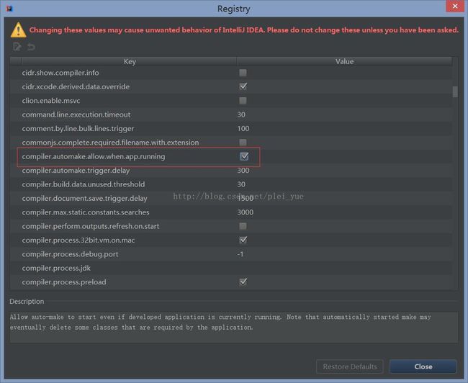Viewport: 468px width, 383px height.
Task: Select the clion.enable.msvc key
Action: [x=51, y=101]
